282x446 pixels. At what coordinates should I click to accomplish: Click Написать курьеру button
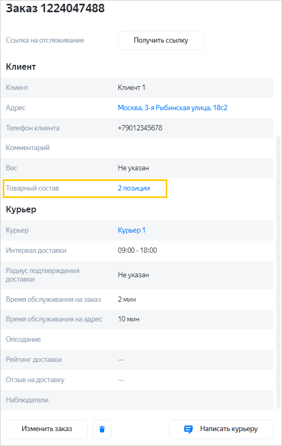(x=221, y=429)
